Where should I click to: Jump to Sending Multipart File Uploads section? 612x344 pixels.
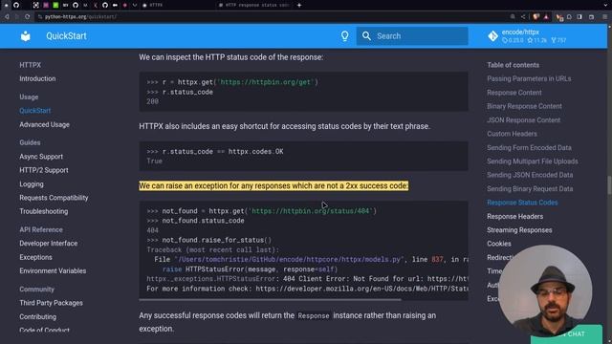[x=533, y=161]
